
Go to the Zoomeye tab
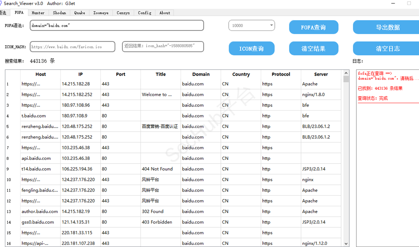click(101, 13)
